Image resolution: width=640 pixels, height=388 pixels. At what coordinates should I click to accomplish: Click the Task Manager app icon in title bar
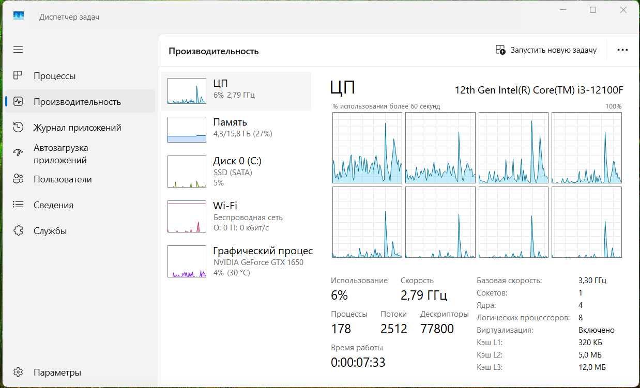19,17
